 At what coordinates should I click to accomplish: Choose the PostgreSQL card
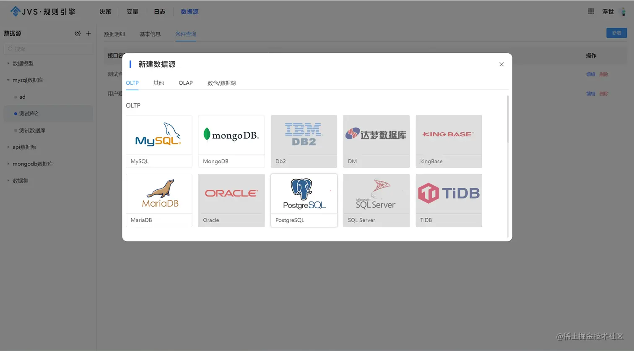coord(304,200)
